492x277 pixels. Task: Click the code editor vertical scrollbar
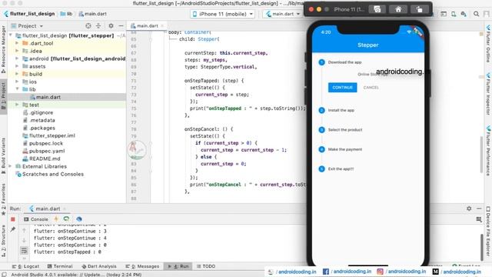click(482, 155)
